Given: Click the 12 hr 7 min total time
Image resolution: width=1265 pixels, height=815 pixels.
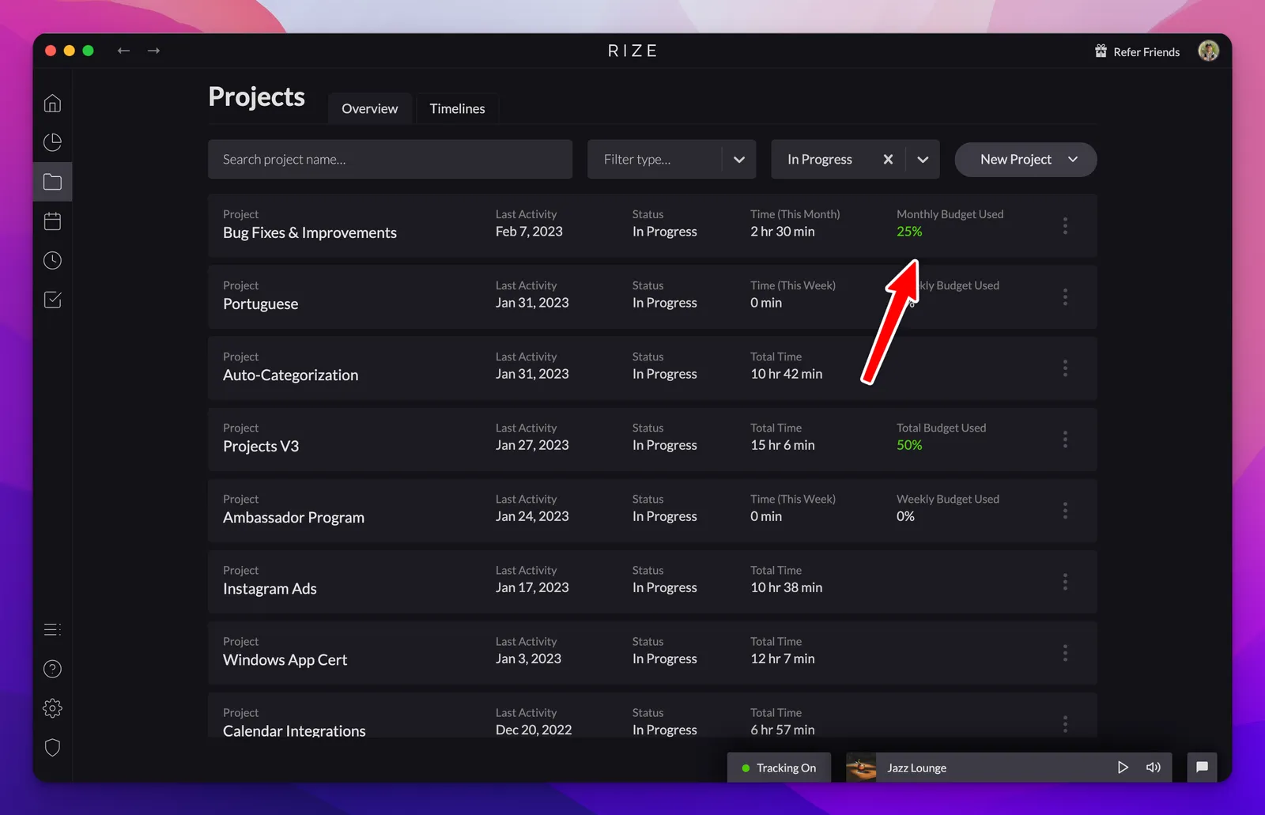Looking at the screenshot, I should 782,658.
